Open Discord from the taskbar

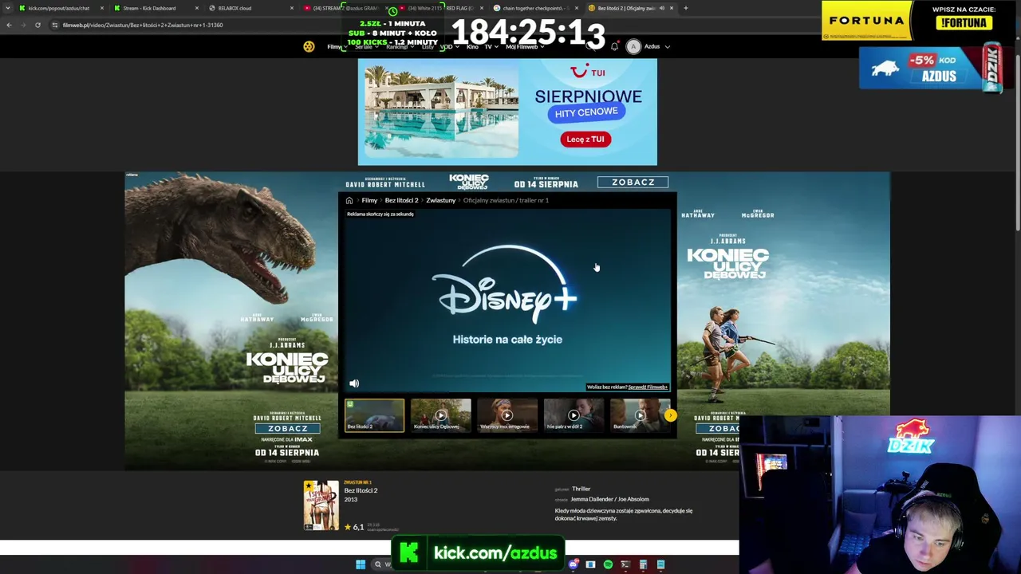(573, 564)
